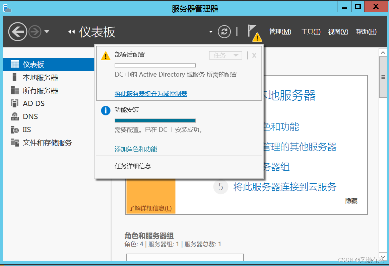Select 文件和存储服务 in the sidebar

click(49, 143)
